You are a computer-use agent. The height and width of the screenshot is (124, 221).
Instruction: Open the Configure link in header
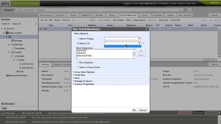click(x=163, y=3)
